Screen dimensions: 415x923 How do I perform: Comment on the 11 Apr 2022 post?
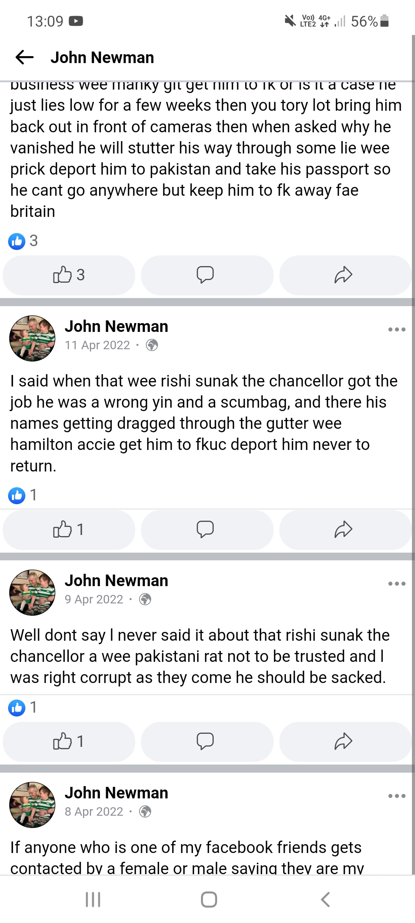[x=205, y=529]
